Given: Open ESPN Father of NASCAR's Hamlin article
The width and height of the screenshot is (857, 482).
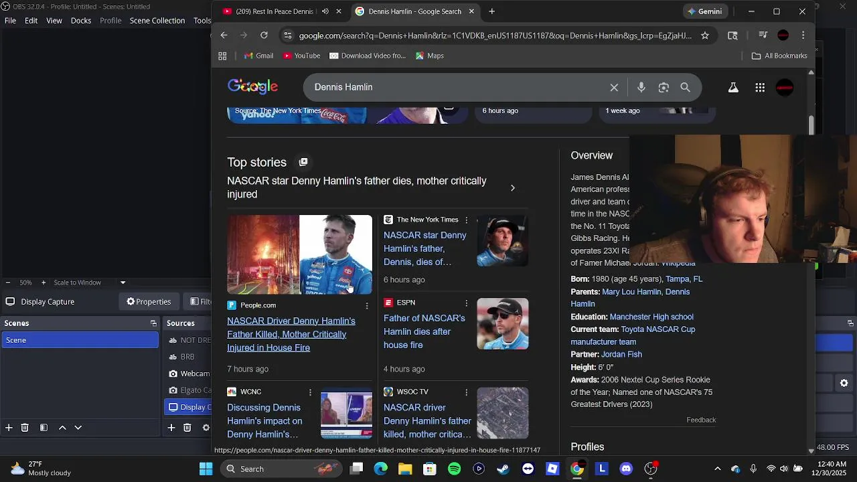Looking at the screenshot, I should [x=424, y=331].
